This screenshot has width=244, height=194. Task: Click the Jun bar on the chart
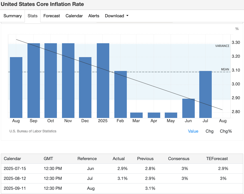(188, 107)
